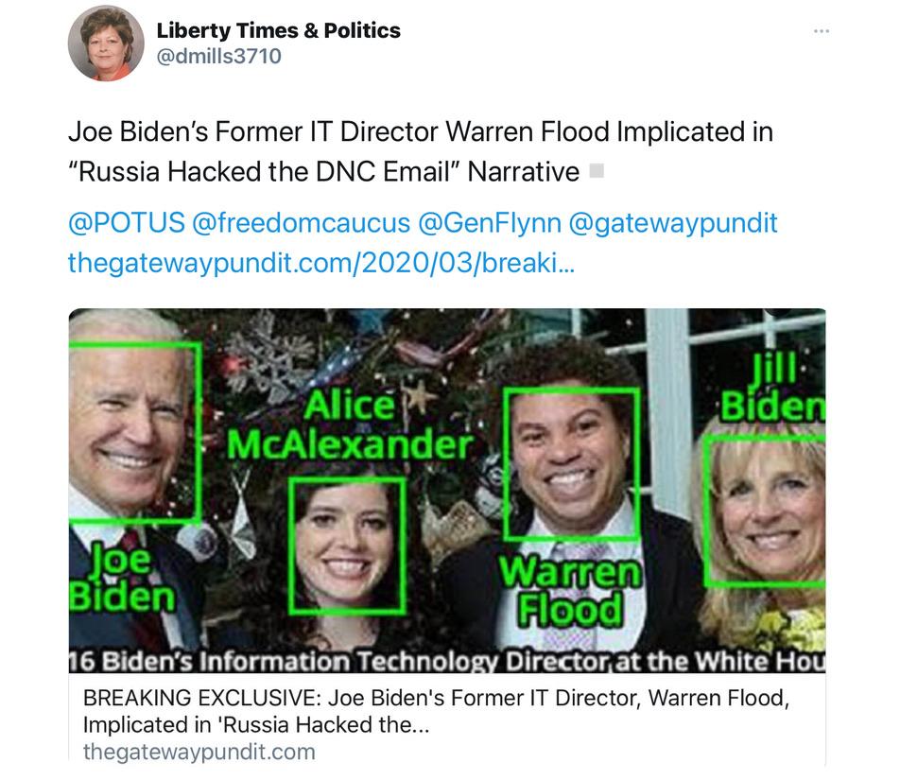This screenshot has height=780, width=900.
Task: Click the gray square emoji placeholder after Narrative
Action: (x=597, y=170)
